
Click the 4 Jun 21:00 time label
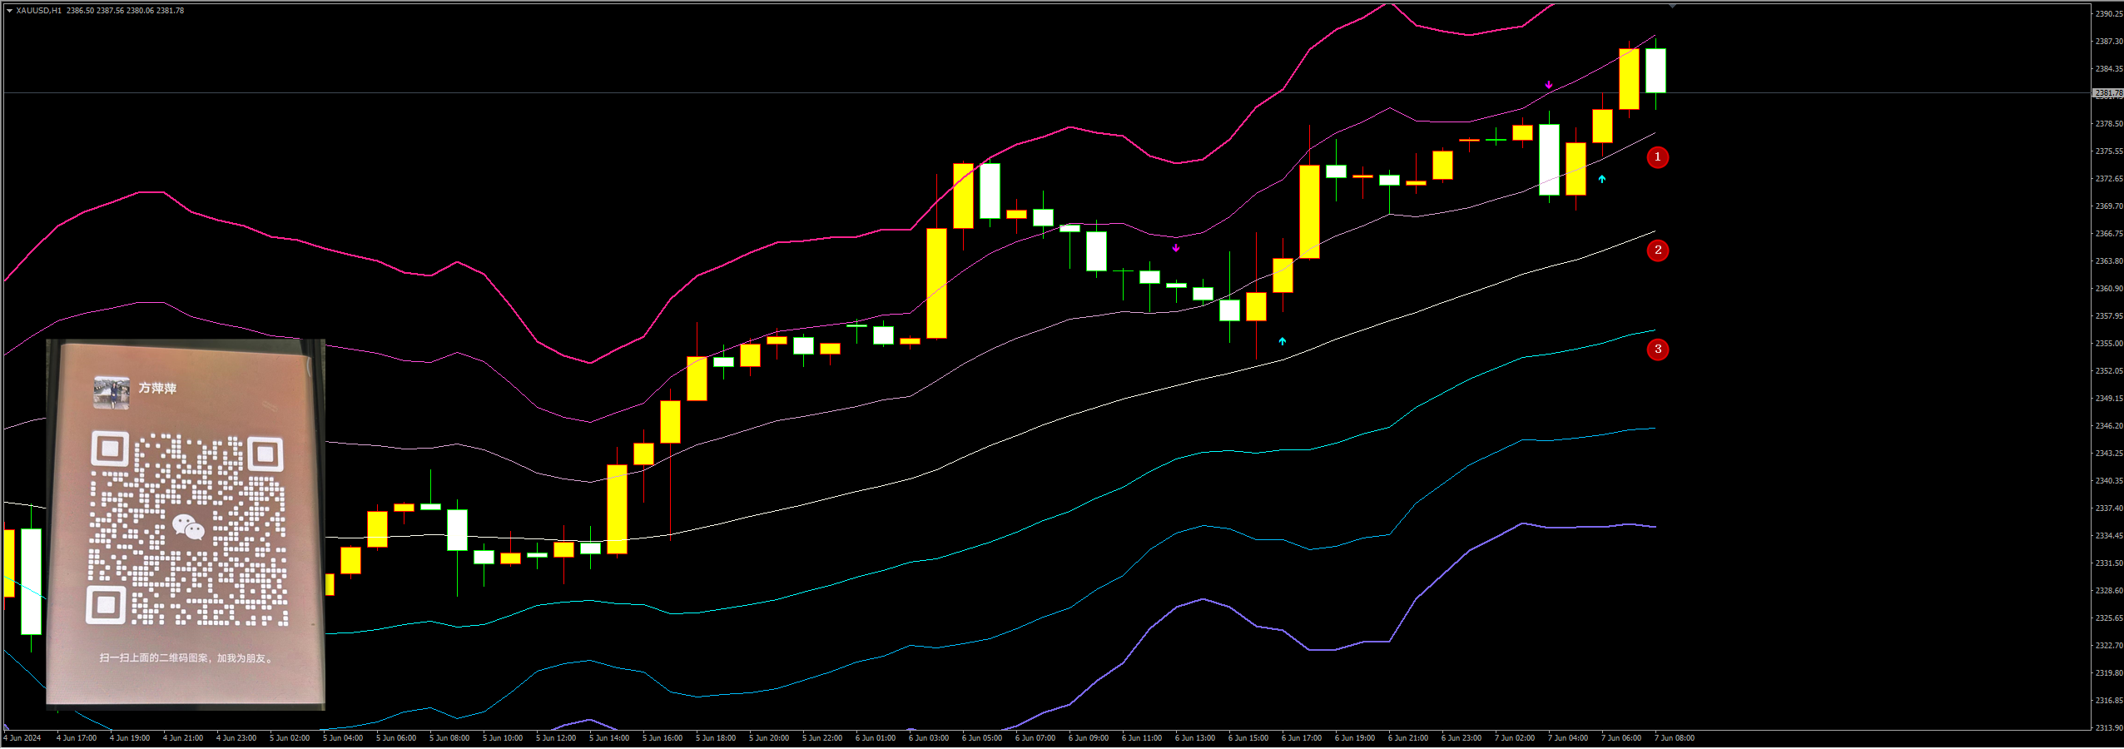pos(183,738)
